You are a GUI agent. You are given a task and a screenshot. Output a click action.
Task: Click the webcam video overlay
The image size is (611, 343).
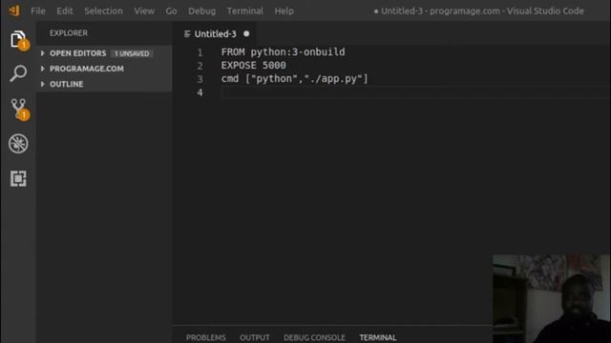[551, 298]
